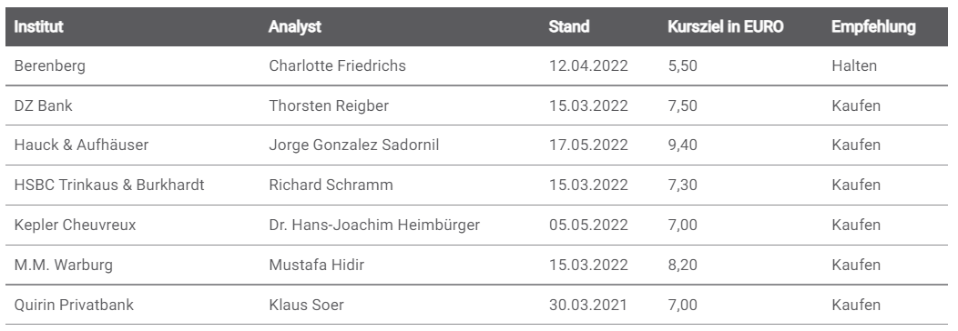Screen dimensions: 958x331
Task: Click the 9,40 price target value
Action: click(x=682, y=145)
